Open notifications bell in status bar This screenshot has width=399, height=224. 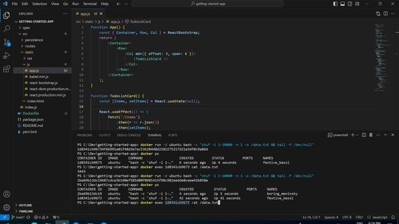393,217
